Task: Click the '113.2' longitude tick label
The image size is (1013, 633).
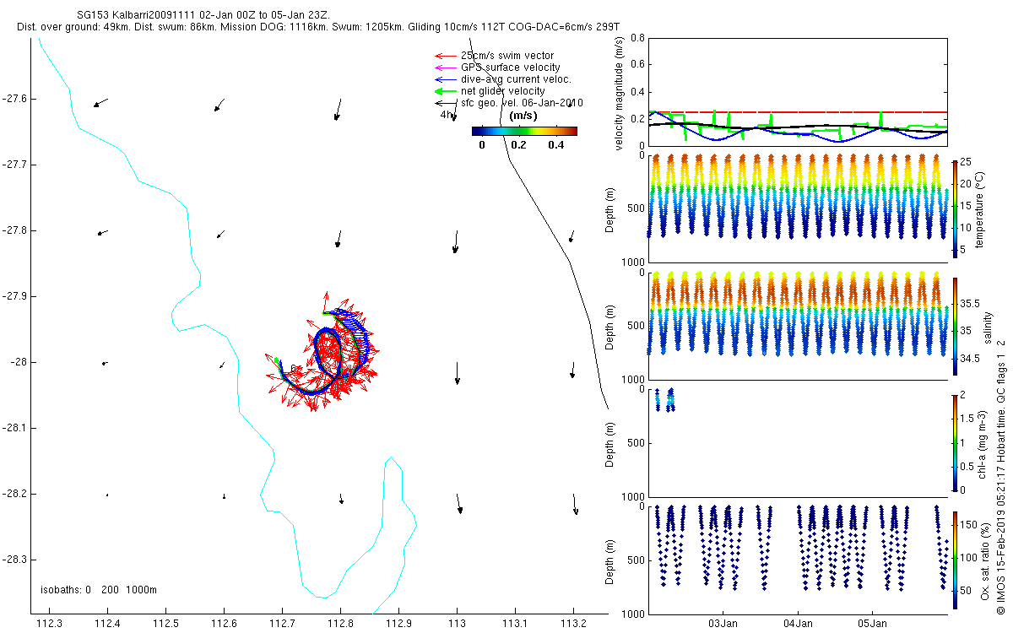Action: click(x=573, y=625)
